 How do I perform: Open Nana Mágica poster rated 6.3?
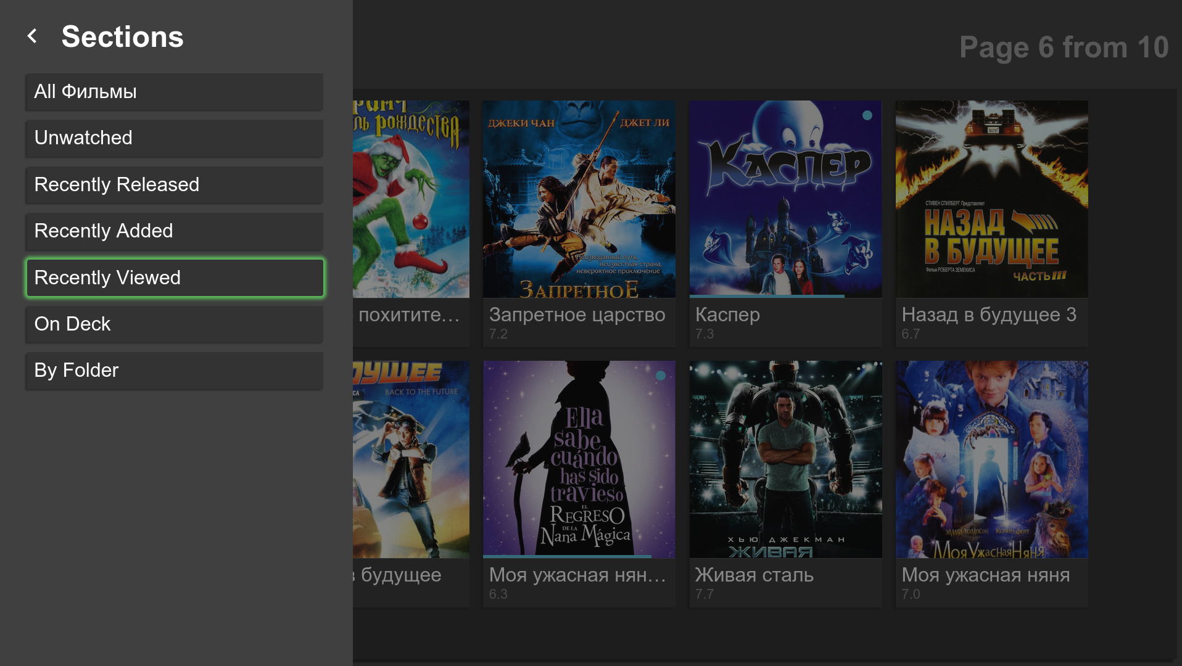(579, 459)
